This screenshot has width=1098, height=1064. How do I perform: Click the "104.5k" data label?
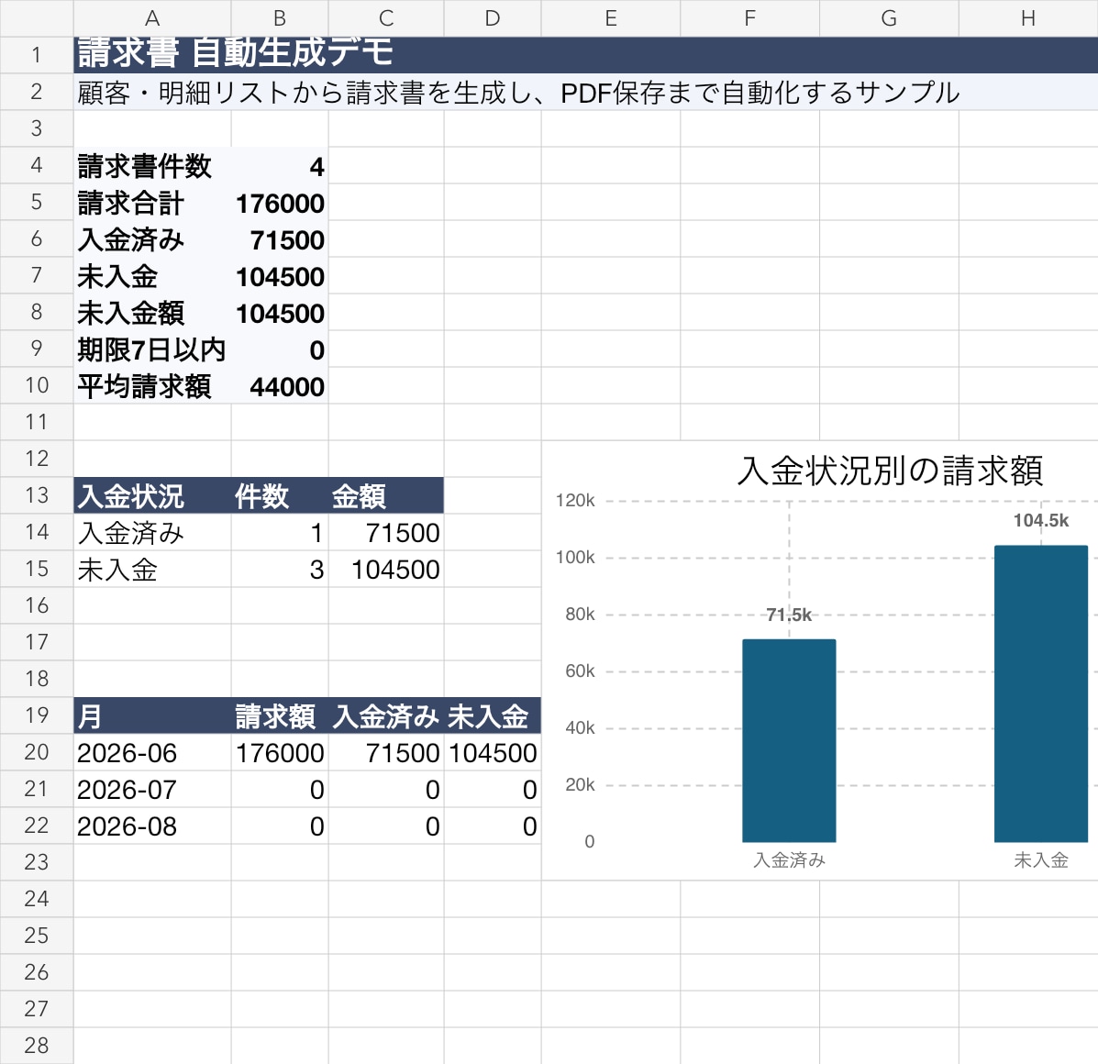tap(1041, 520)
